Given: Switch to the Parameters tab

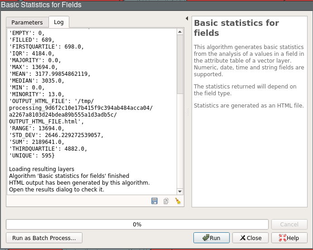Looking at the screenshot, I should pos(27,22).
